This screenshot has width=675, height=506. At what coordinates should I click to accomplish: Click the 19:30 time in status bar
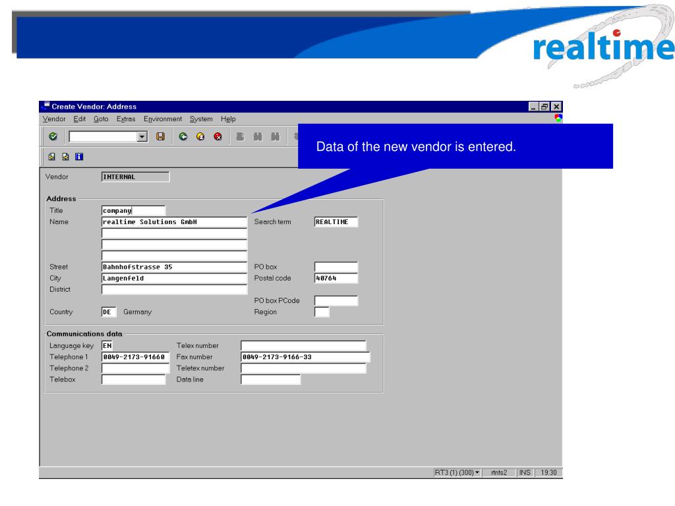(548, 472)
